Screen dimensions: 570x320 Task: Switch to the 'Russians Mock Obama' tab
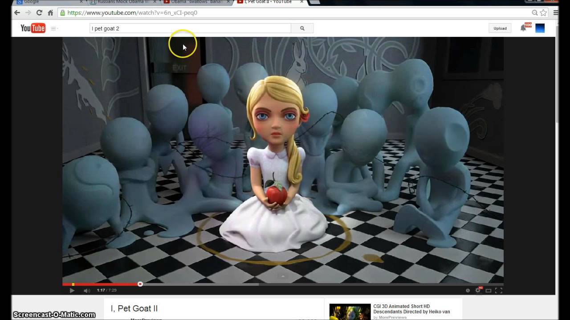(x=122, y=2)
